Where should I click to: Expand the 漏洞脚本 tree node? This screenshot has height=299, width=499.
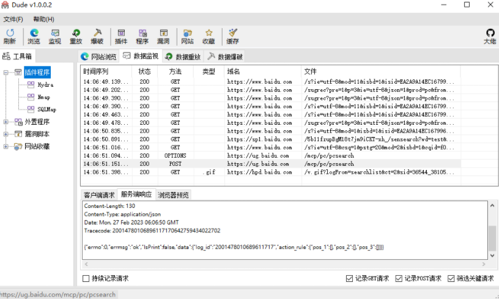tap(6, 135)
